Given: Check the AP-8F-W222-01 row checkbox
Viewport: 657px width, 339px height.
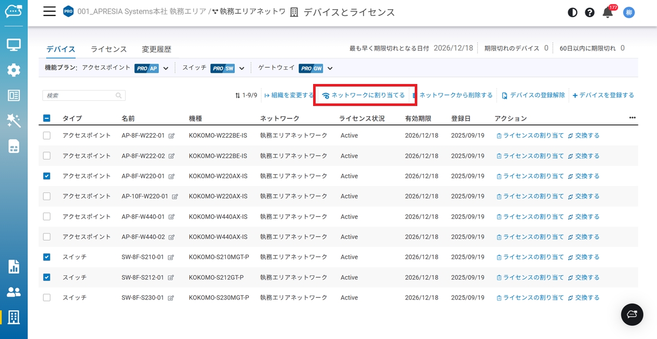Looking at the screenshot, I should pyautogui.click(x=47, y=136).
